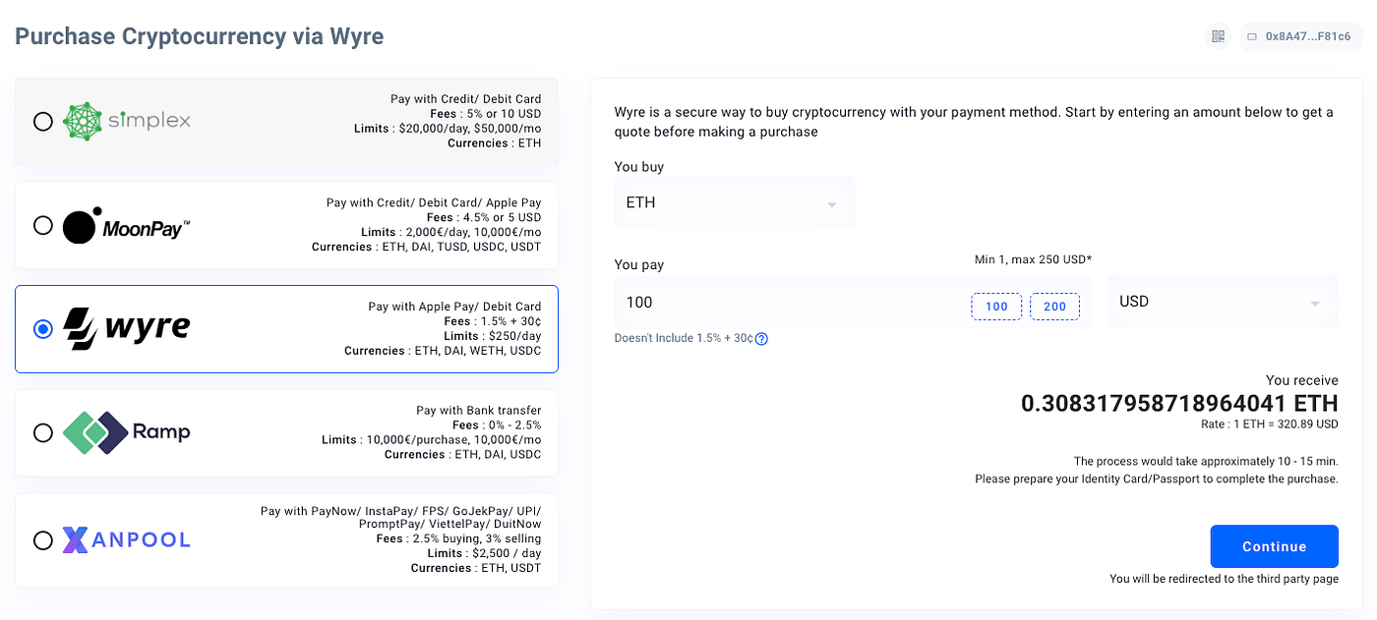1377x620 pixels.
Task: Click the MoonPay logo
Action: 126,225
